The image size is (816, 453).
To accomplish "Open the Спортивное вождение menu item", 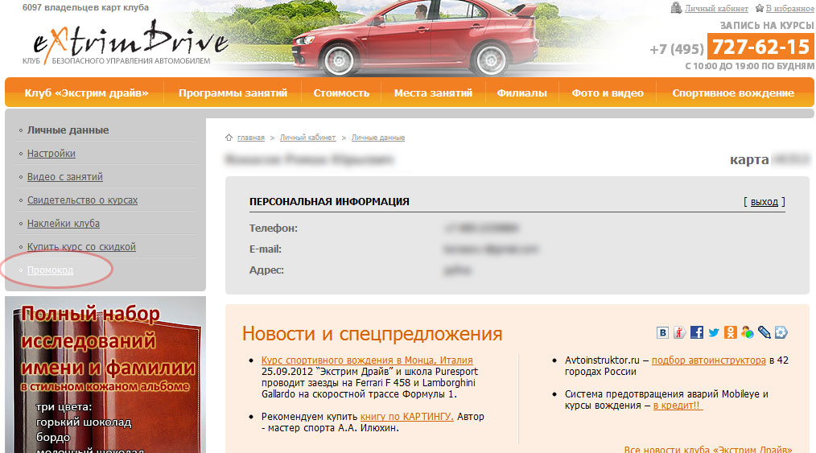I will tap(733, 93).
